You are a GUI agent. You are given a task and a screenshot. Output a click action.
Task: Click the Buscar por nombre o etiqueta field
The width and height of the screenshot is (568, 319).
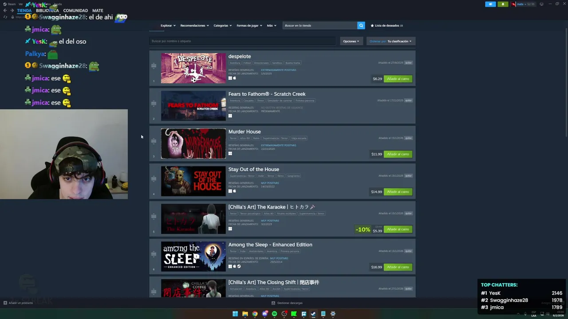[242, 41]
